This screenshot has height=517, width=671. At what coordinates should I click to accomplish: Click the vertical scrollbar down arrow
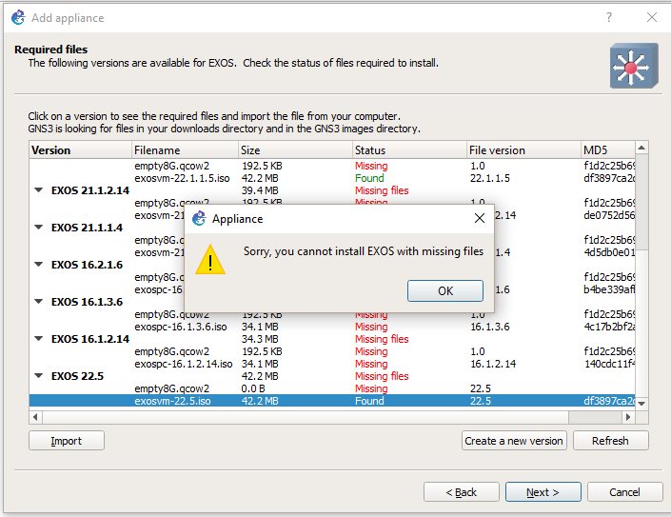point(641,403)
